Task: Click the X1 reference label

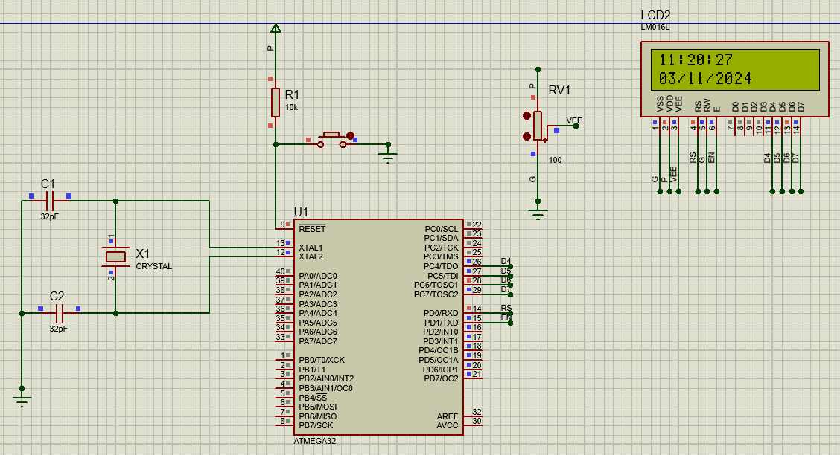Action: [x=142, y=254]
